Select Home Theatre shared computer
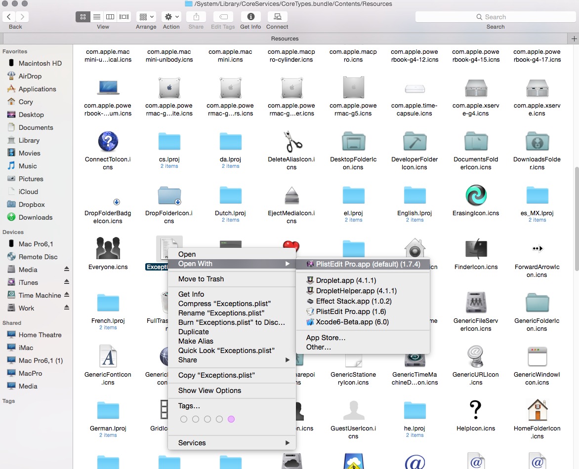 tap(40, 335)
